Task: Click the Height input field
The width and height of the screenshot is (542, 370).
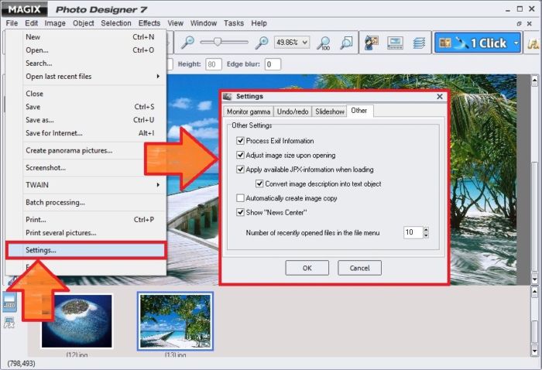Action: [x=213, y=64]
